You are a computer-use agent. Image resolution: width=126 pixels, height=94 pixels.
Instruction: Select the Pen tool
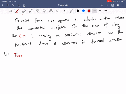(17, 11)
